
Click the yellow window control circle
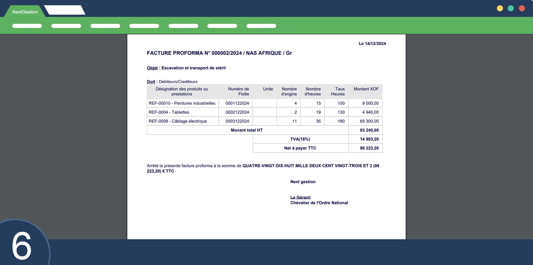500,8
